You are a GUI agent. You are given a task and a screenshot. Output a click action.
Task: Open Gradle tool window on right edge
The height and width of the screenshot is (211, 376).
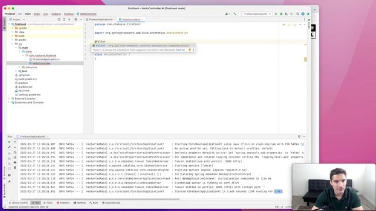pos(309,23)
